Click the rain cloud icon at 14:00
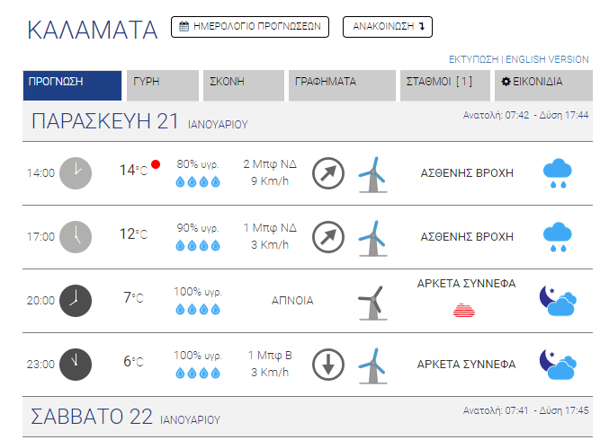Image resolution: width=600 pixels, height=440 pixels. (x=558, y=173)
